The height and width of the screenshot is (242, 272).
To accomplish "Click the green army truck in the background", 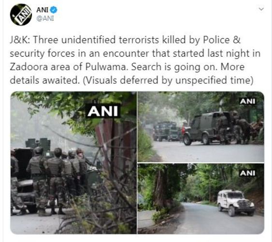I will (165, 131).
